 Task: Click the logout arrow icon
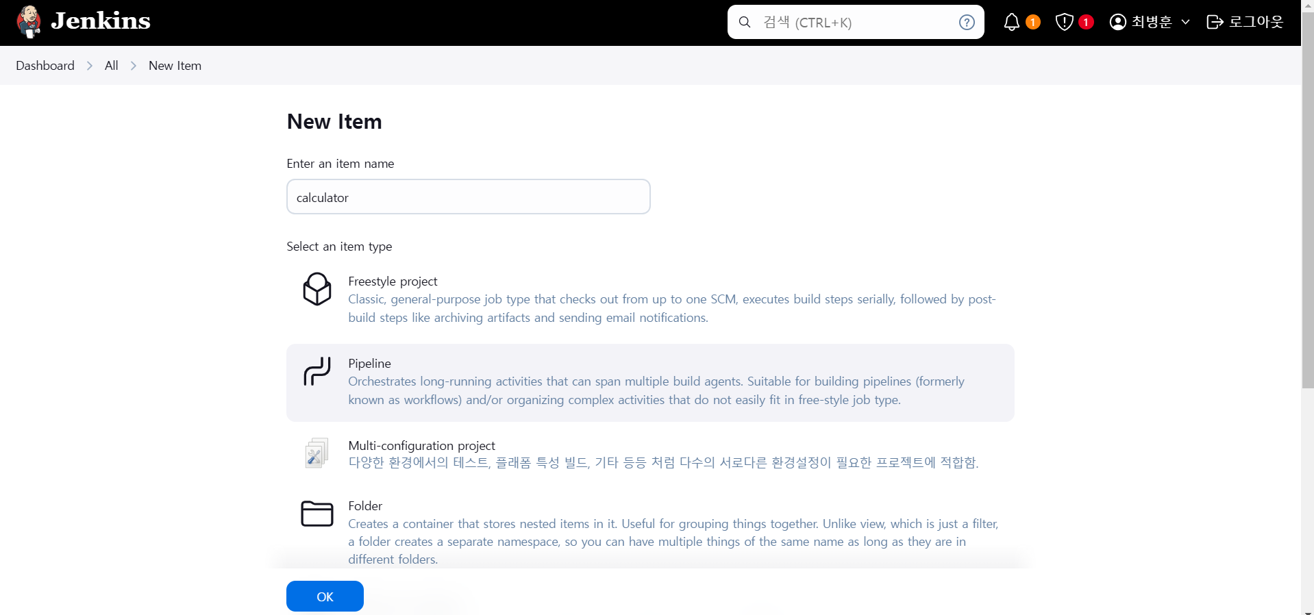tap(1215, 22)
